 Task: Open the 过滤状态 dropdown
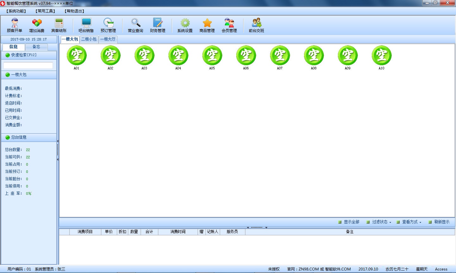click(x=379, y=222)
